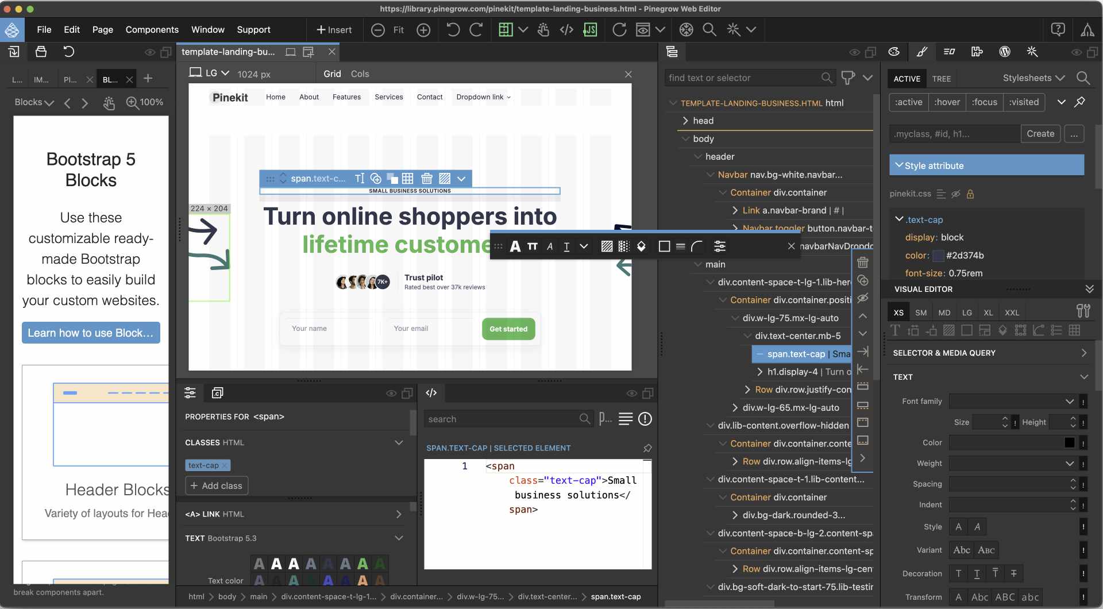Expand the <A> LINK HTML section
This screenshot has width=1103, height=609.
[294, 514]
